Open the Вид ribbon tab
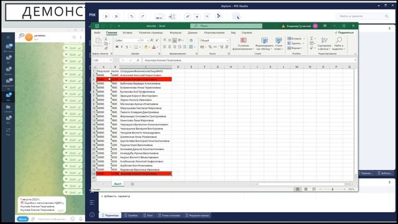398x224 pixels. tap(233, 33)
